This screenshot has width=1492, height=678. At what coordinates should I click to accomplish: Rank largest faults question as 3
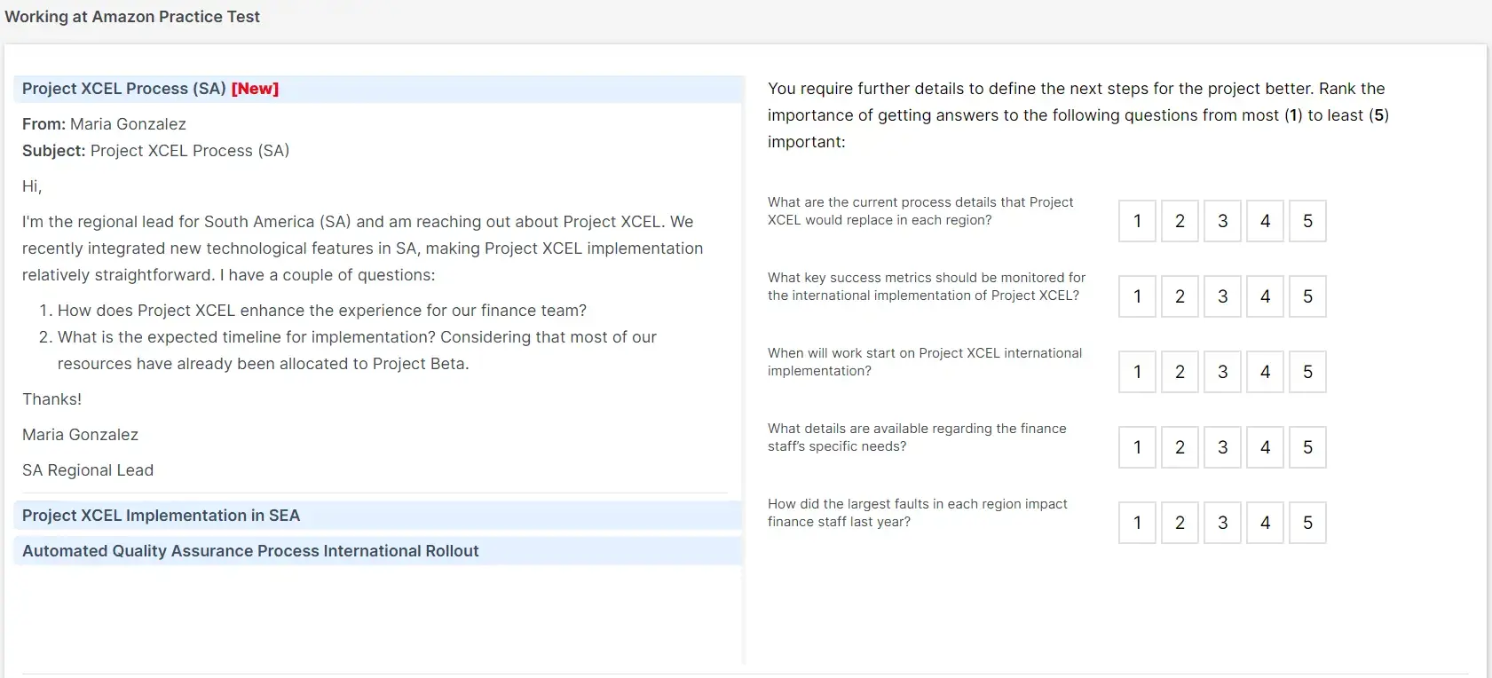point(1222,523)
